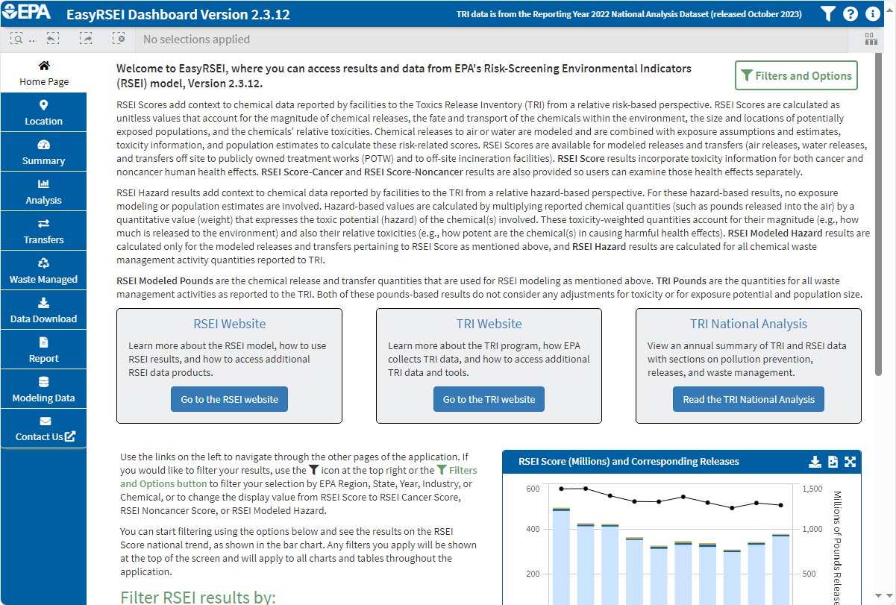Click Go to the TRI website
This screenshot has height=605, width=896.
point(489,398)
